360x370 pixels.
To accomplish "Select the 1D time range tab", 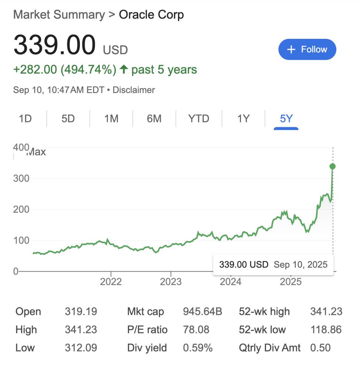I will [x=25, y=119].
